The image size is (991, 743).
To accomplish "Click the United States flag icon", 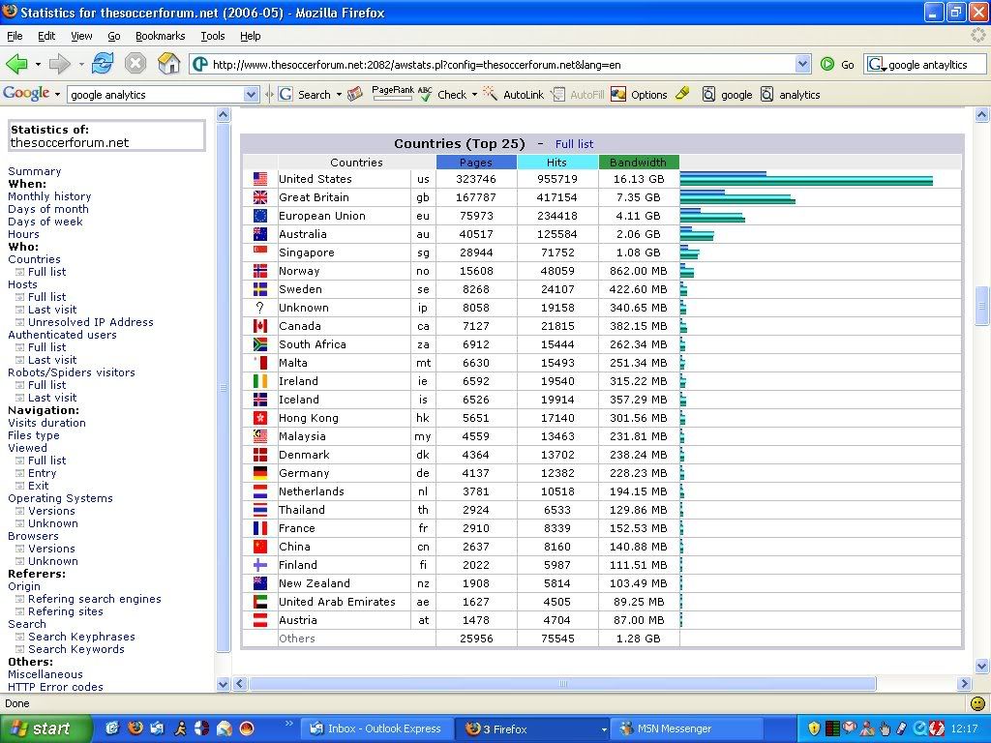I will coord(260,179).
